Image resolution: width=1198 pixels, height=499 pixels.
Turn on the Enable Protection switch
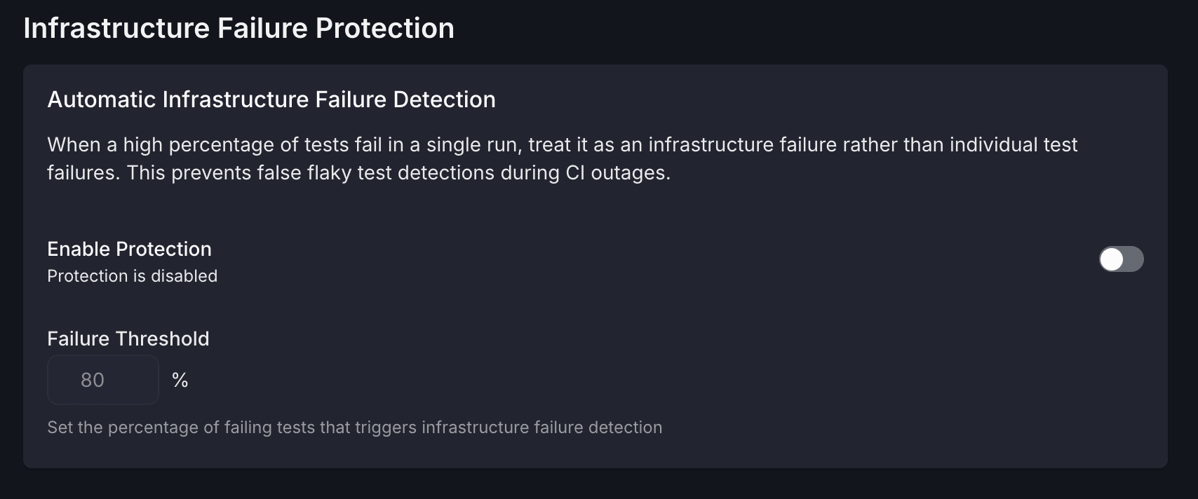[1121, 259]
